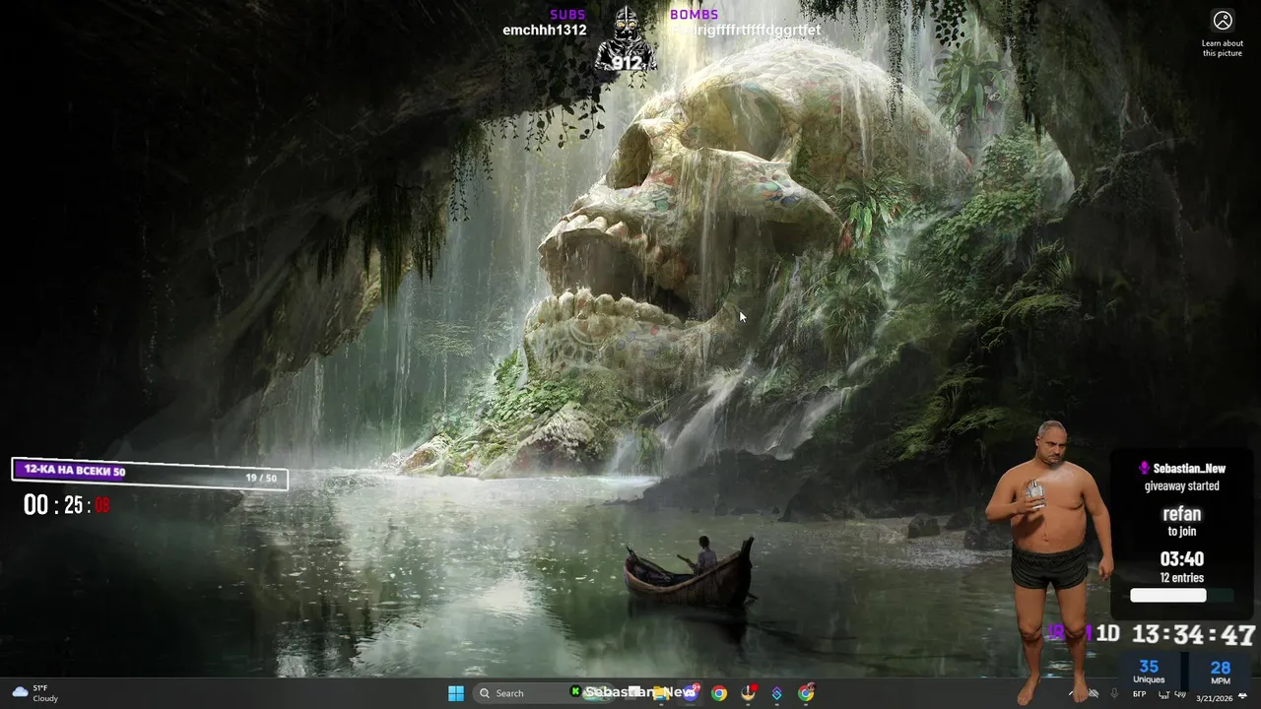Click the 35 Uniques stat box
This screenshot has width=1261, height=709.
click(x=1149, y=671)
